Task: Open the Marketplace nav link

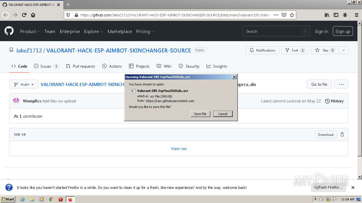Action: click(x=120, y=31)
